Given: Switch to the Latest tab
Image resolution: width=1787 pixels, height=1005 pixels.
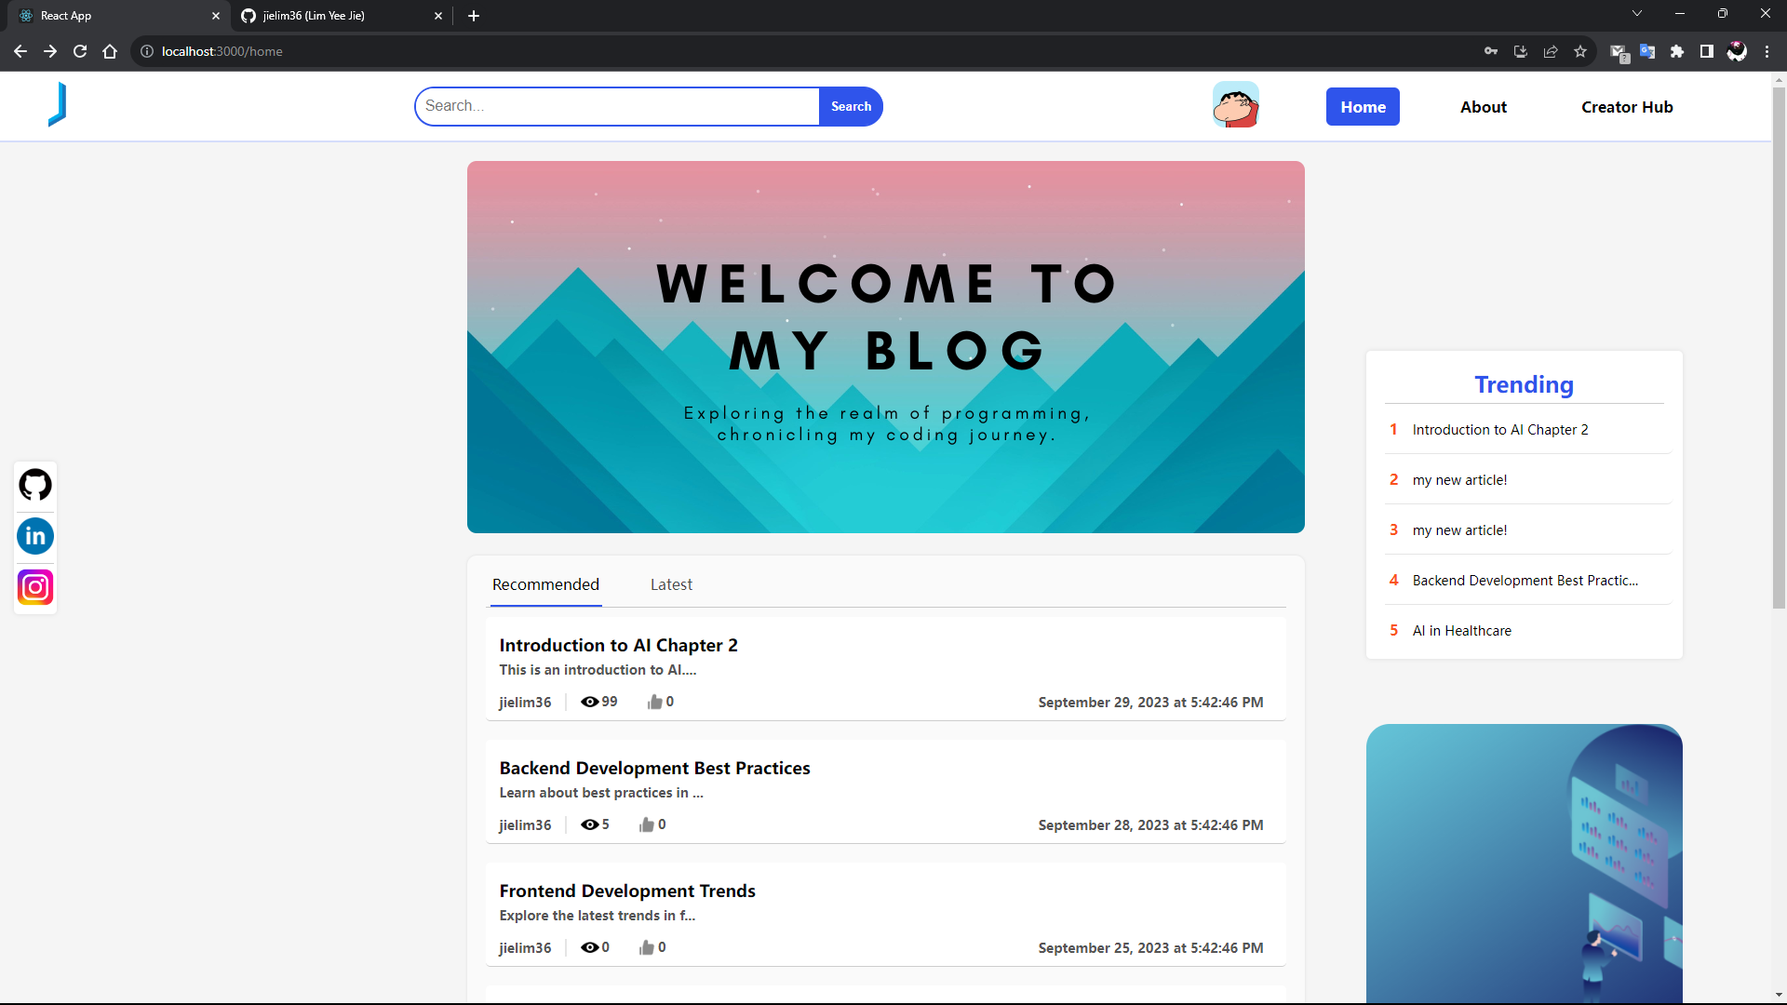Looking at the screenshot, I should [671, 584].
